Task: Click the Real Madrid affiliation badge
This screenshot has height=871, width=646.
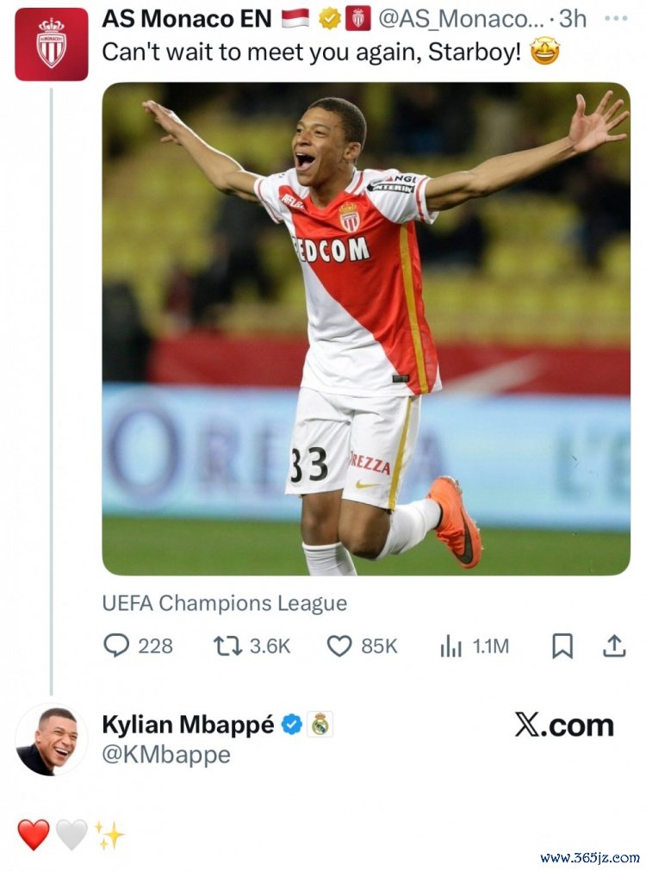Action: tap(320, 725)
